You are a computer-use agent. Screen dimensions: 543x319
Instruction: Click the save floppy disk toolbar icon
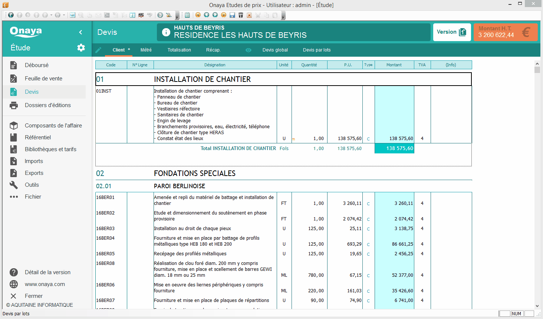232,15
